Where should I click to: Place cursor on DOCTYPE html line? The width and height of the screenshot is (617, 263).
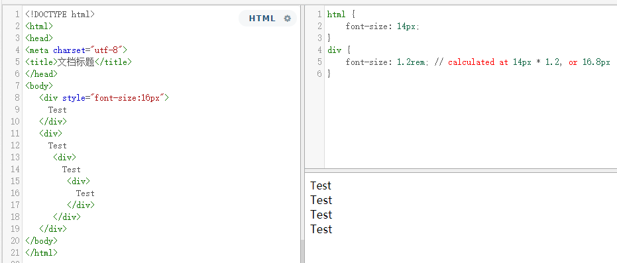60,15
